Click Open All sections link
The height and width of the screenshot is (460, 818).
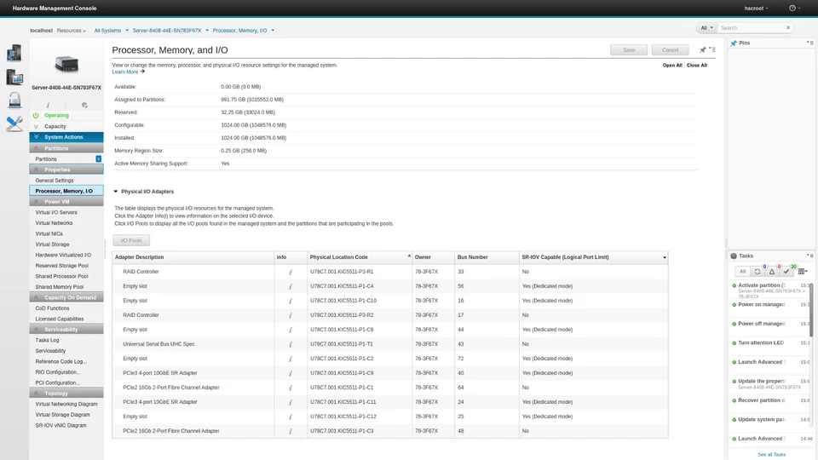point(672,66)
